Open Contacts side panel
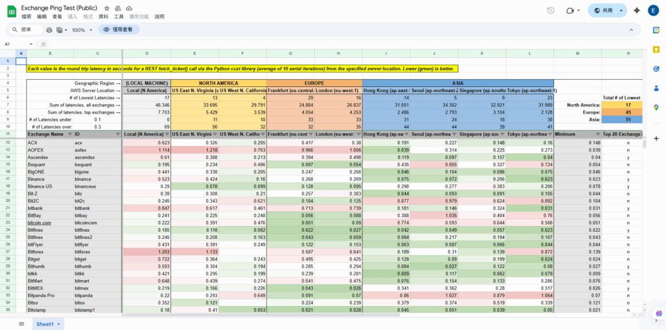Screen dimensions: 666x330 tap(656, 88)
